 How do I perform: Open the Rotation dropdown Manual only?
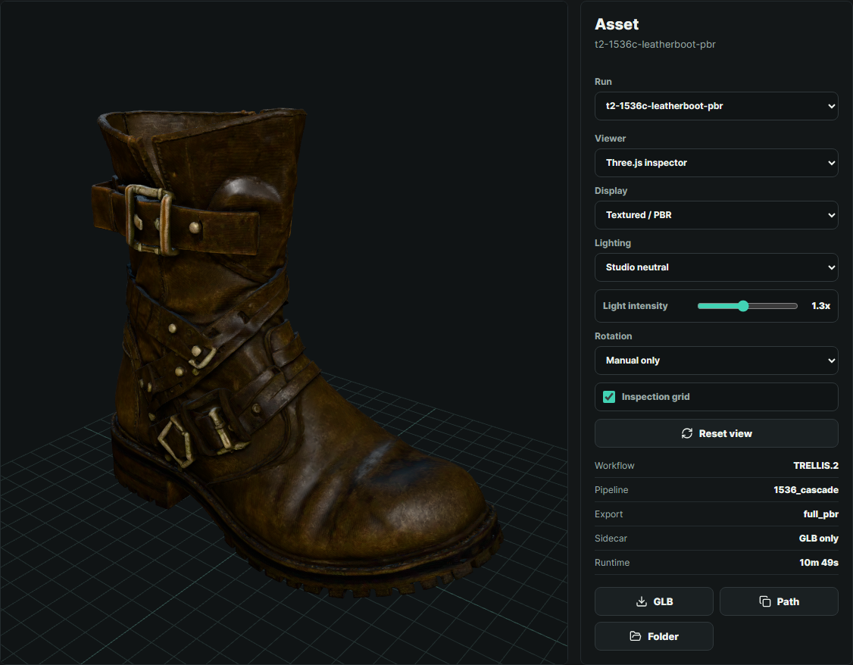click(716, 361)
